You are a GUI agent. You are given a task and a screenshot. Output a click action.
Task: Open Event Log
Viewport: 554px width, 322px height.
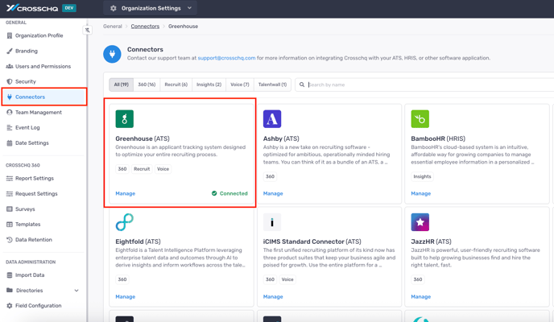(27, 127)
